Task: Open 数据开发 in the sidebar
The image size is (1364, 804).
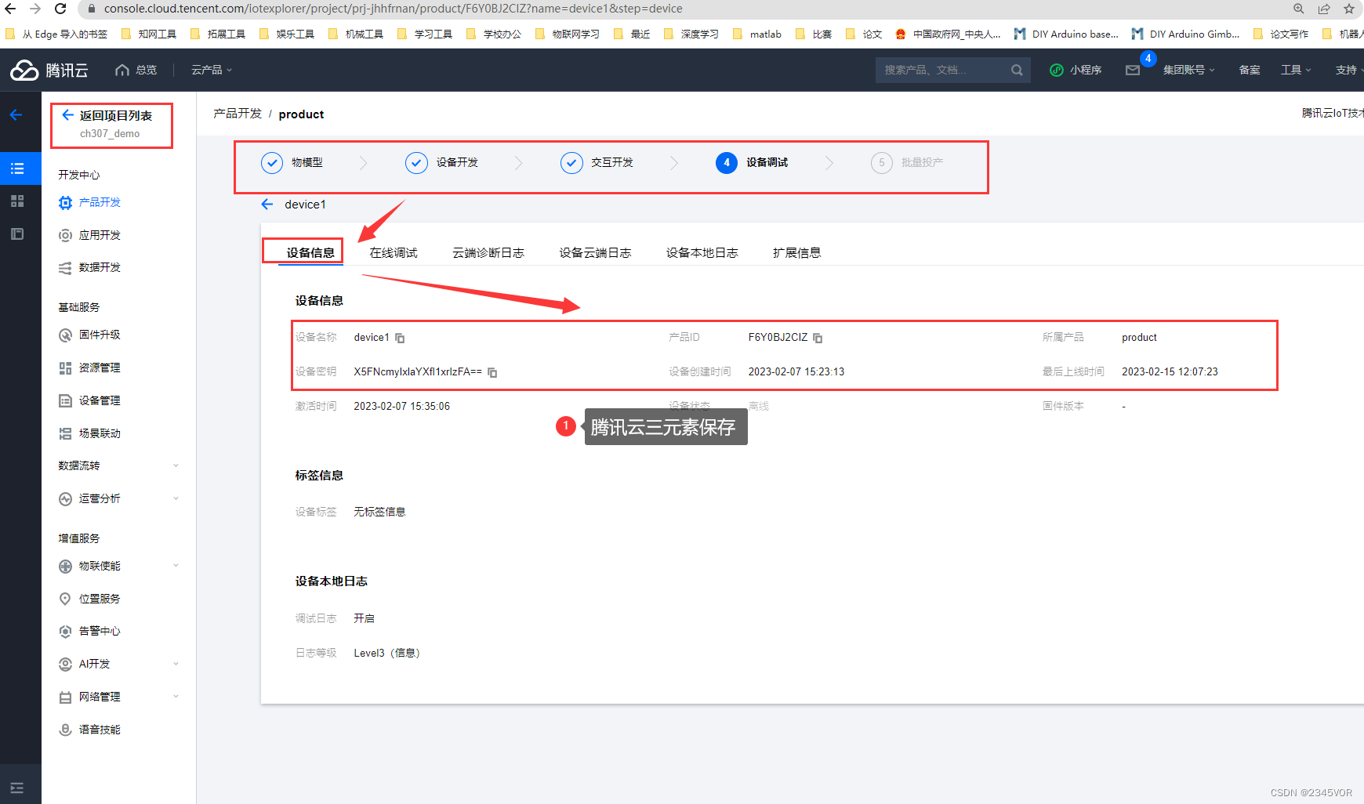Action: coord(100,267)
